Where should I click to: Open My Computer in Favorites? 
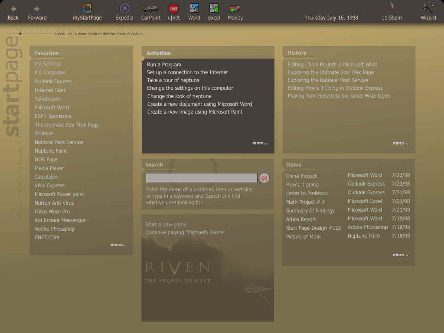pos(50,72)
